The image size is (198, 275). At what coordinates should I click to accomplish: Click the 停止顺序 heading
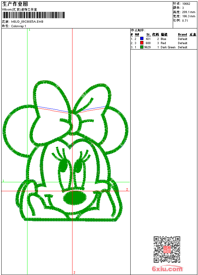point(138,30)
